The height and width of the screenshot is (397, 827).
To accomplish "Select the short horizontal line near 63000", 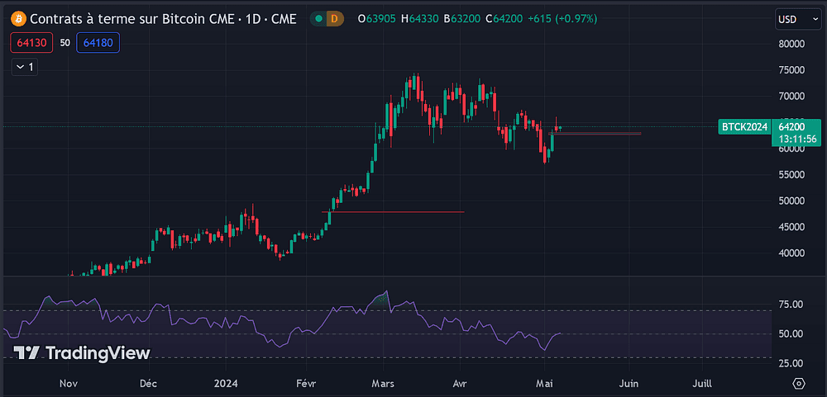I will (x=596, y=133).
